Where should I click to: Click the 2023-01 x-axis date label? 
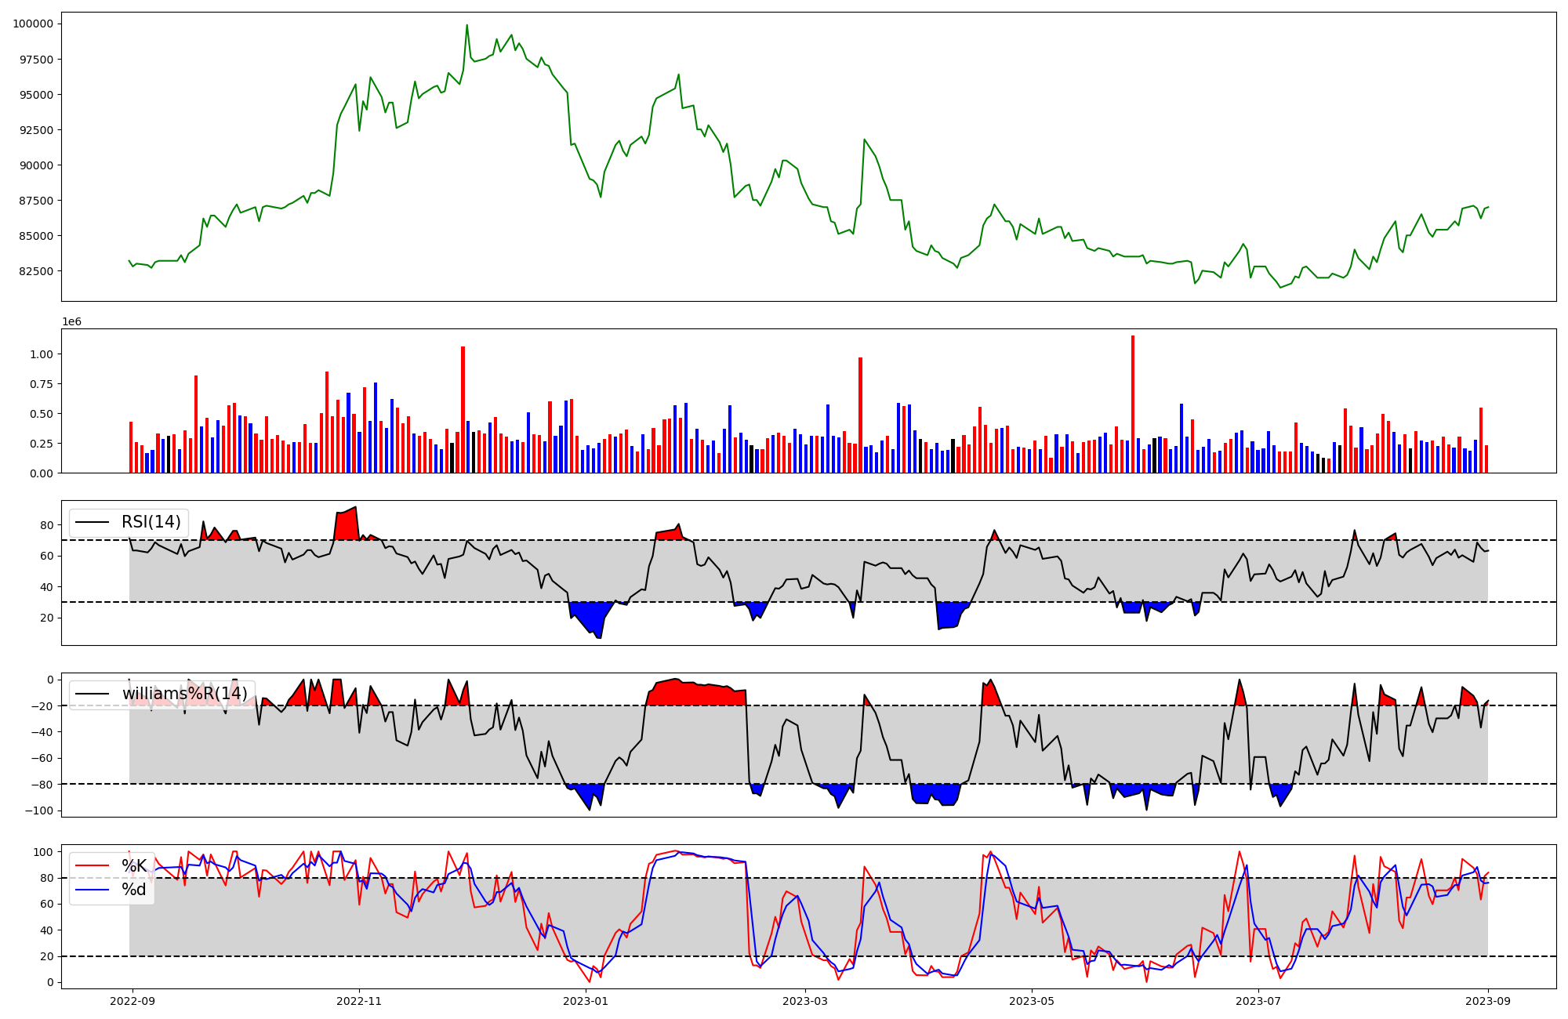pyautogui.click(x=585, y=1001)
